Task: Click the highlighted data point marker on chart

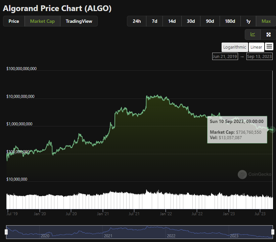Action: [x=273, y=130]
